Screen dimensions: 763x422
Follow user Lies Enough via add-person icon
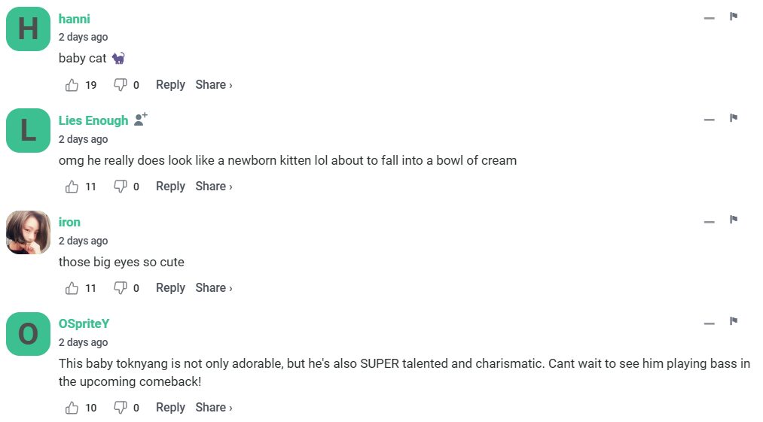coord(140,120)
